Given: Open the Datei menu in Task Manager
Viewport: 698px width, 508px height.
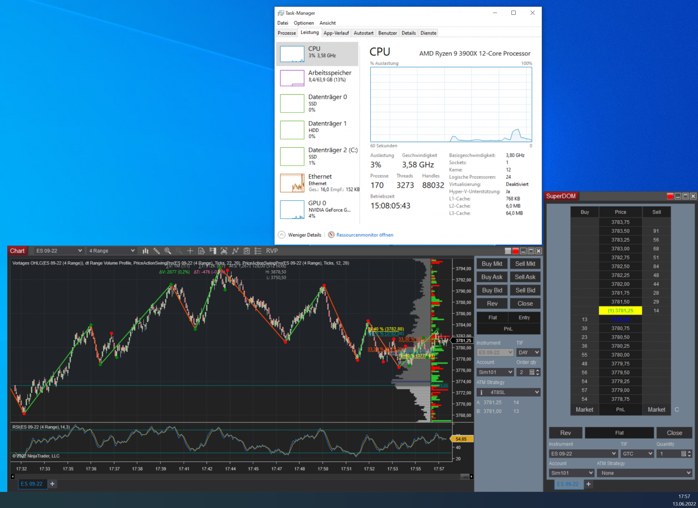Looking at the screenshot, I should point(283,23).
